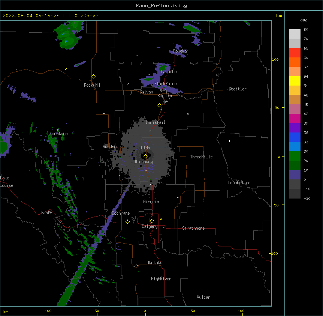Viewport: 323px width, 316px height.
Task: Click the Drumheller town label
Action: tap(239, 183)
